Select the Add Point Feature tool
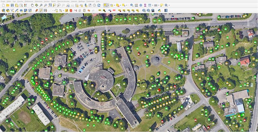258x132 pixels. [56, 10]
